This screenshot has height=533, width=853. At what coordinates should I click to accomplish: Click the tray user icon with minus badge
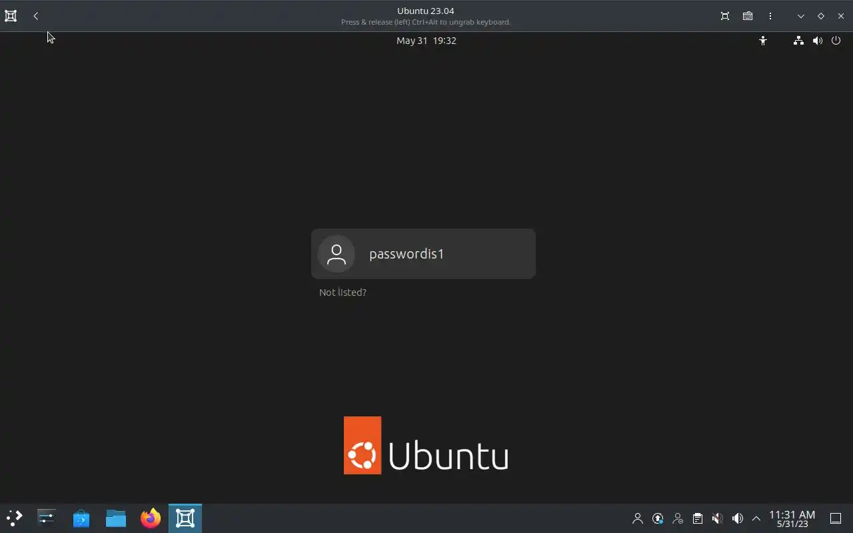click(x=678, y=518)
